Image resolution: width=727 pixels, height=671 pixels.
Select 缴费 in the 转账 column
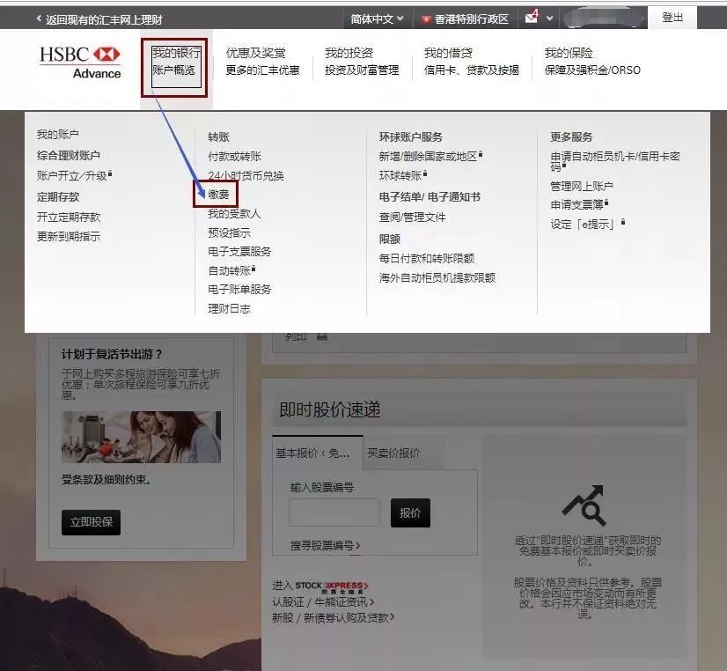pos(218,195)
